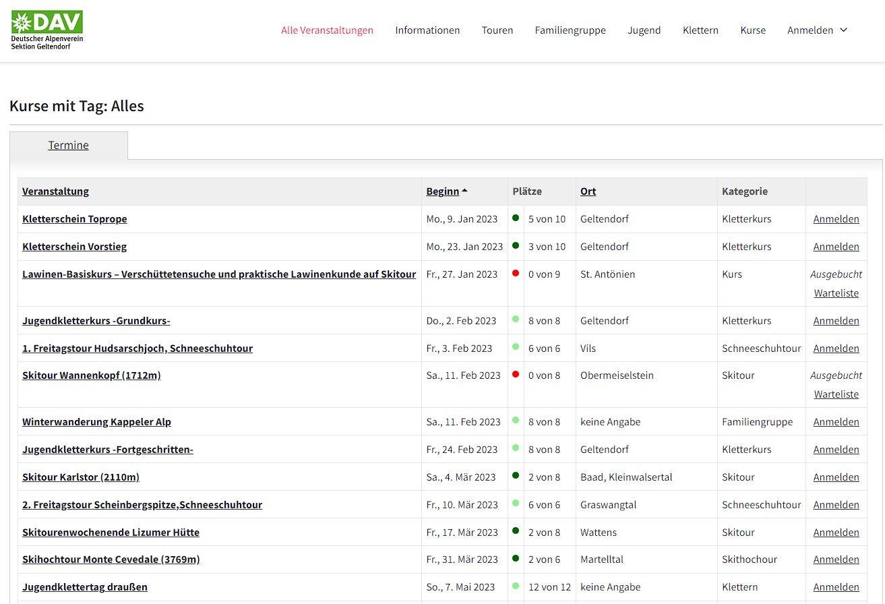Sort the table by Ort column
The height and width of the screenshot is (604, 885).
coord(588,191)
